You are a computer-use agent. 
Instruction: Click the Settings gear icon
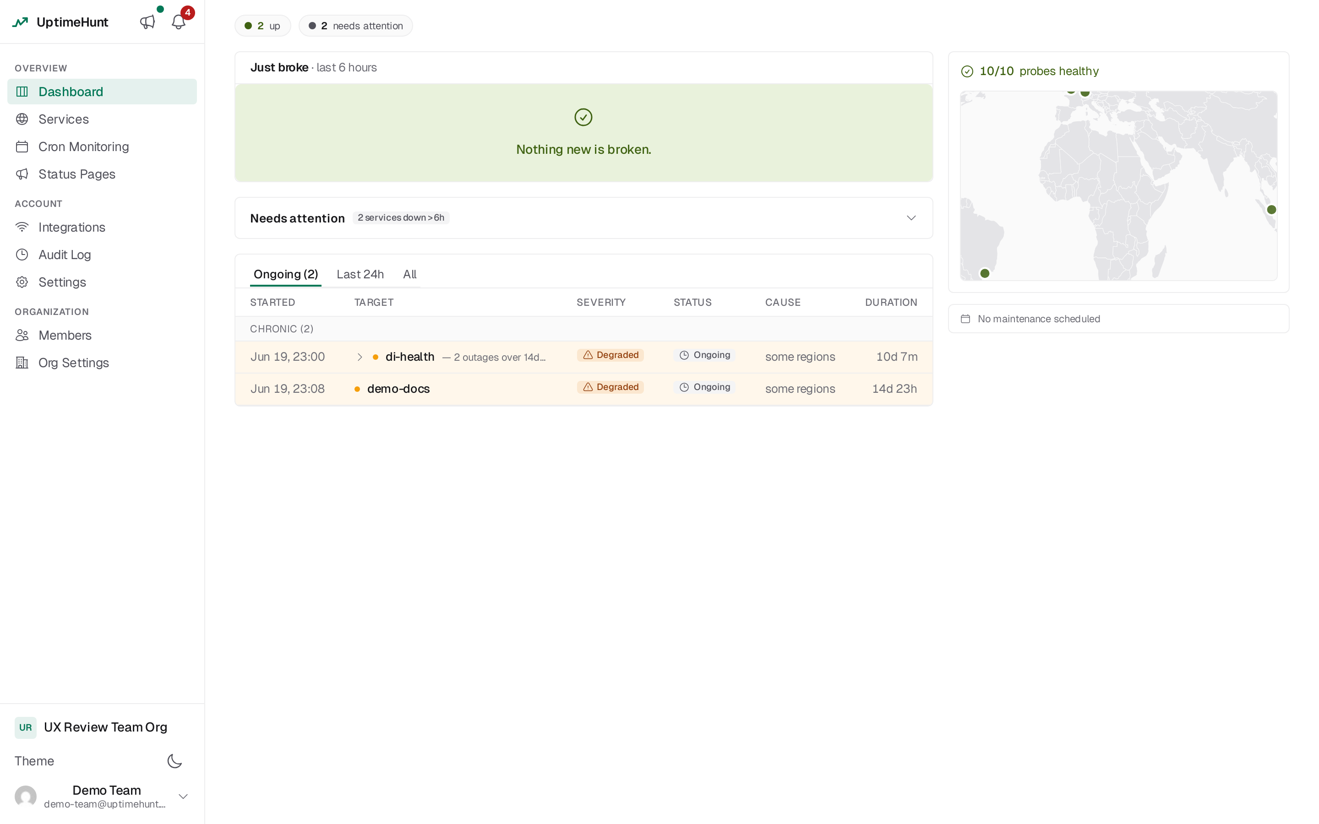coord(22,282)
